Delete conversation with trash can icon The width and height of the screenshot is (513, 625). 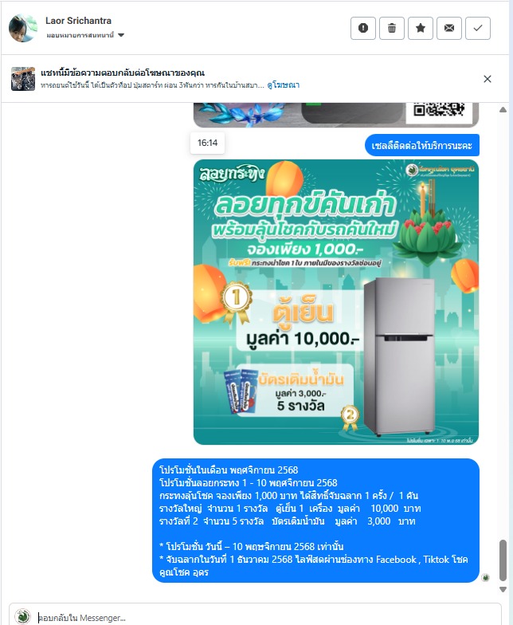coord(392,29)
